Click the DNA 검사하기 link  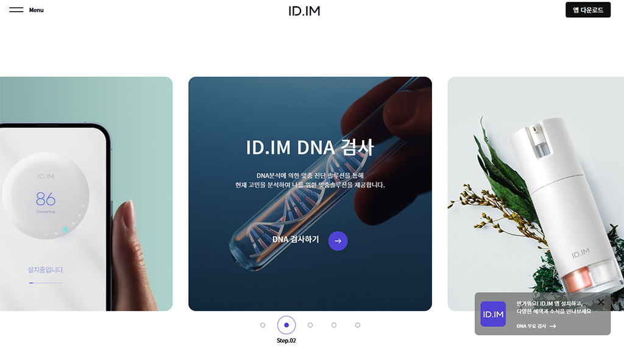[296, 239]
